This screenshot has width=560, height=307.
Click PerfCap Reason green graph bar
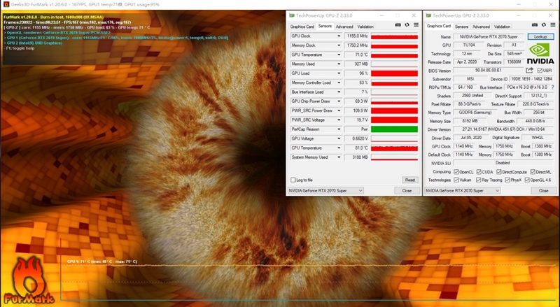pos(394,129)
